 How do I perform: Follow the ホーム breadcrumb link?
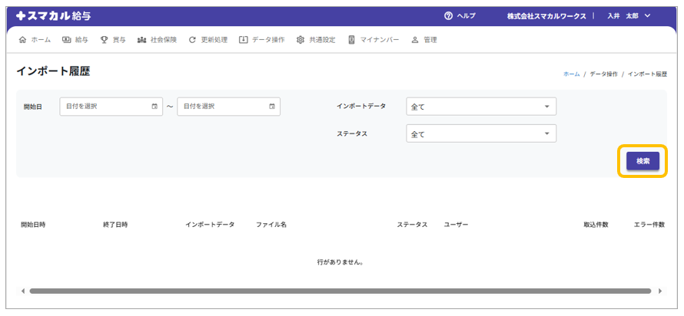pos(571,74)
